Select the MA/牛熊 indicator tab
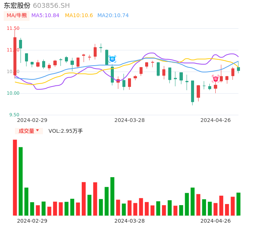The height and width of the screenshot is (226, 256). [x=17, y=16]
